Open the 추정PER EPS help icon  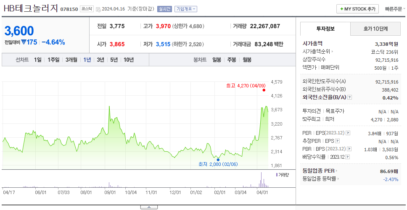pos(337,141)
